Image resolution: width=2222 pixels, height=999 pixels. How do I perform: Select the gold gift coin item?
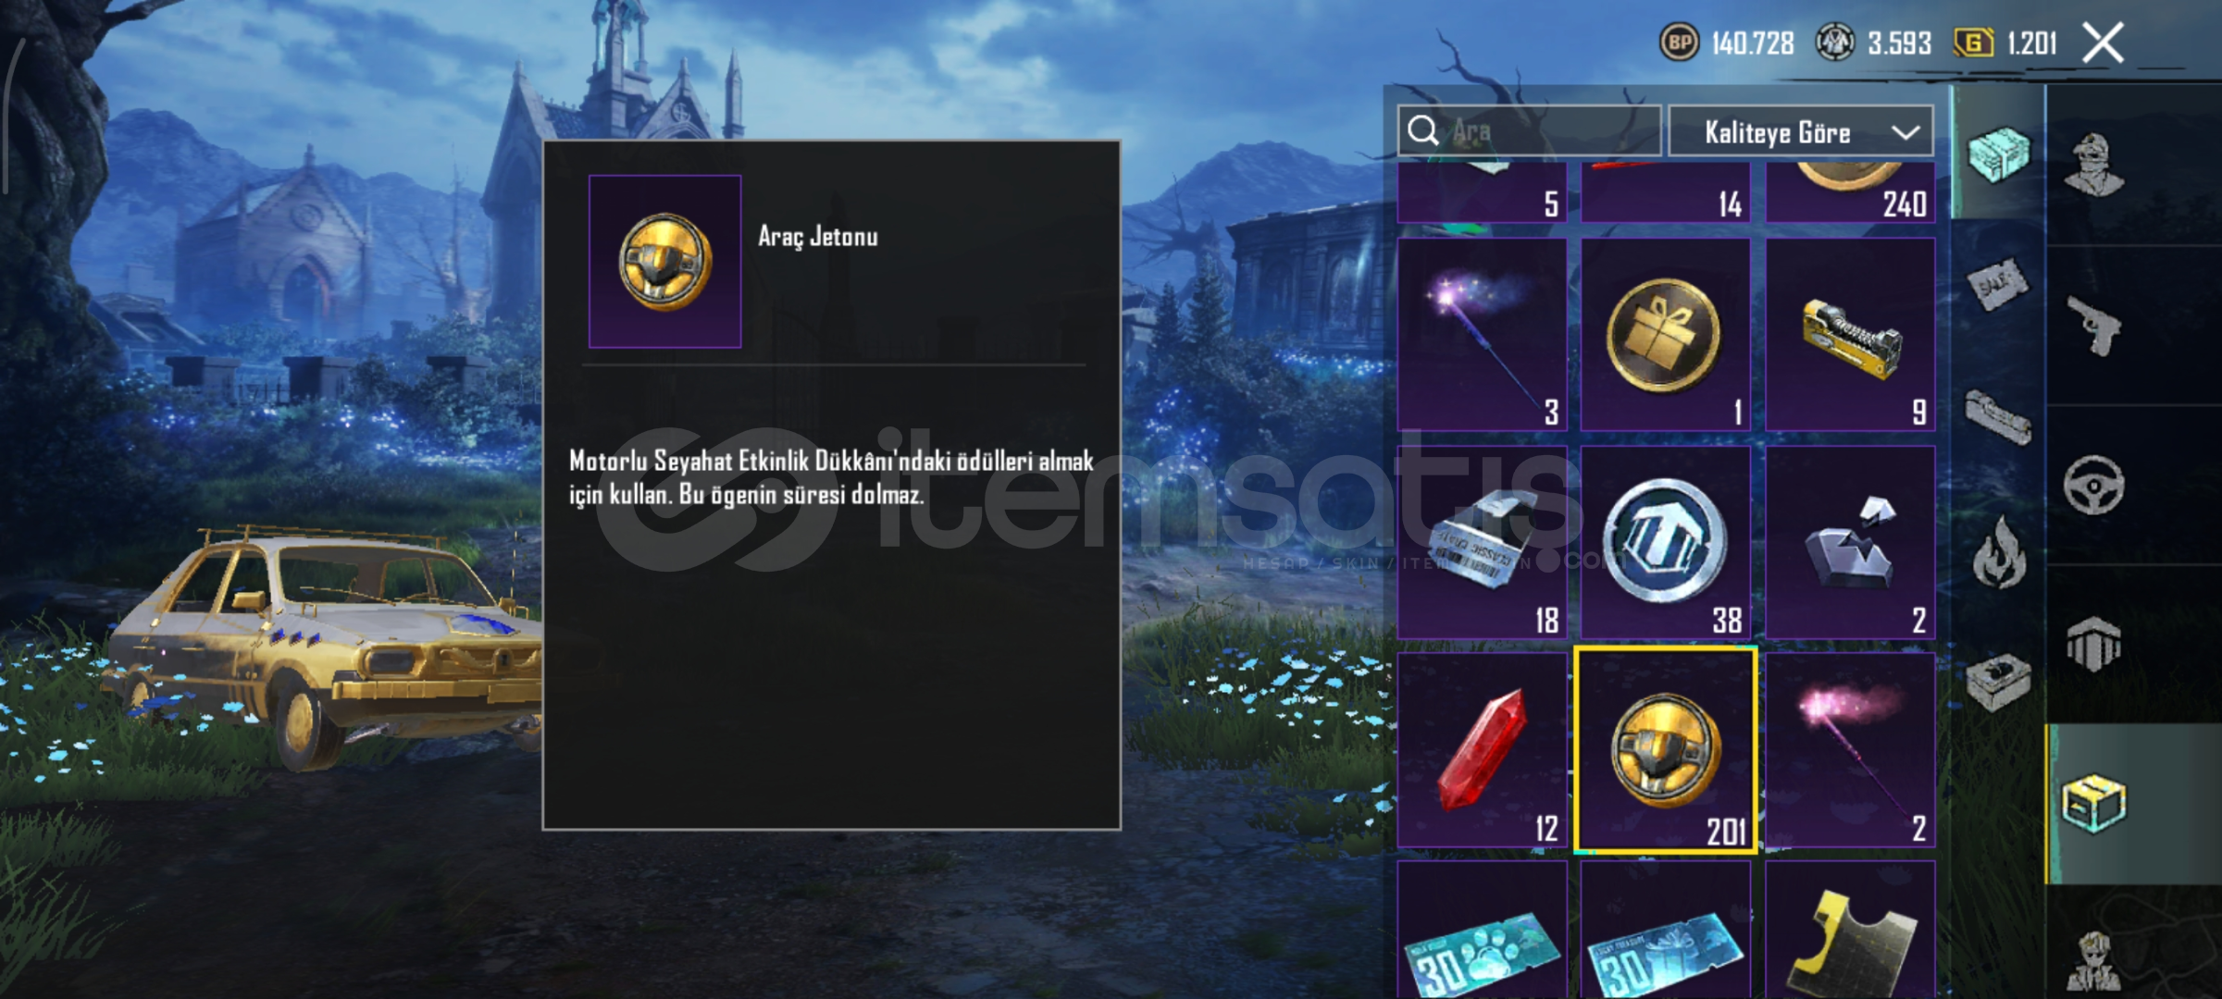(1665, 335)
